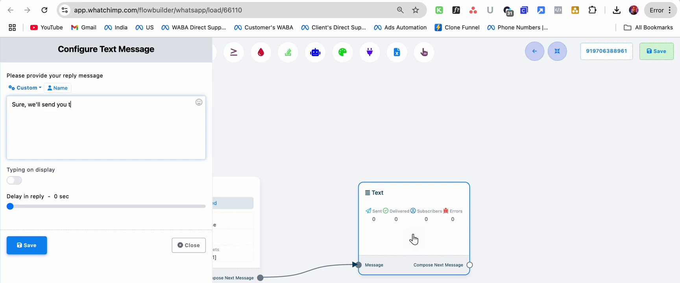Click the red droplet icon in the toolbar
The width and height of the screenshot is (680, 283).
(x=261, y=52)
